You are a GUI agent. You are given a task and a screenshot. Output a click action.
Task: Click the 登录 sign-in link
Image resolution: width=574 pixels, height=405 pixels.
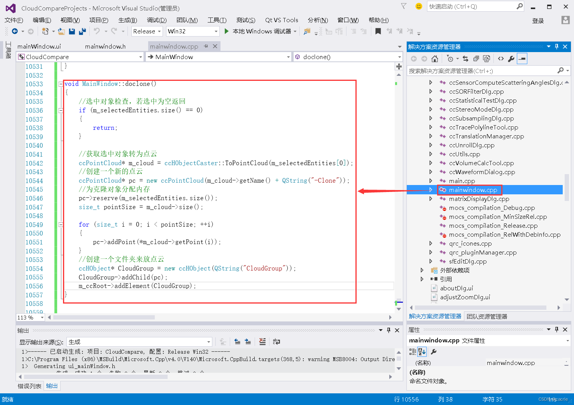[538, 21]
